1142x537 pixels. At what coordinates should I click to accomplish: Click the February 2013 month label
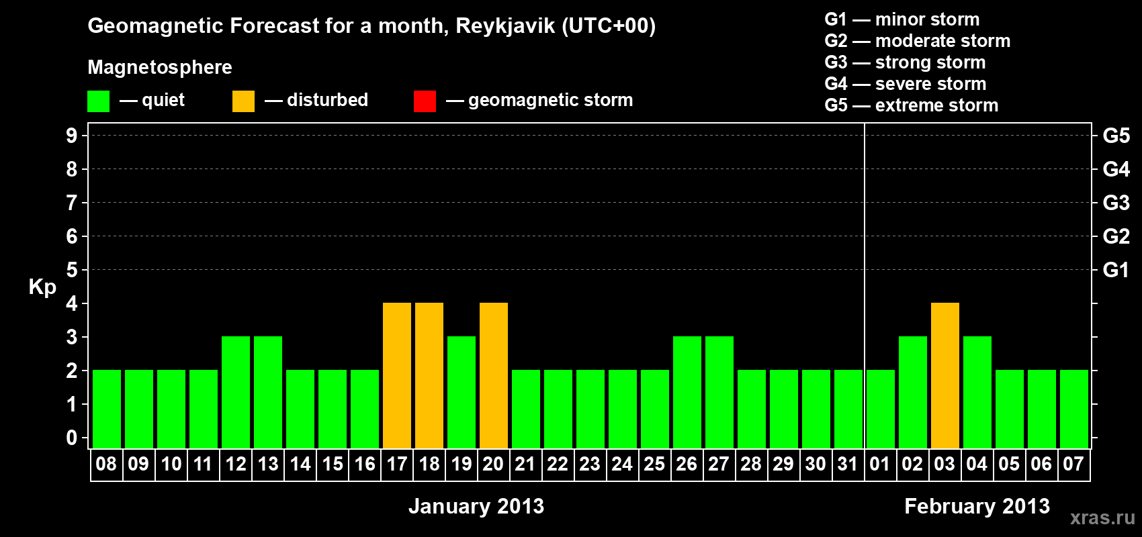tap(977, 506)
